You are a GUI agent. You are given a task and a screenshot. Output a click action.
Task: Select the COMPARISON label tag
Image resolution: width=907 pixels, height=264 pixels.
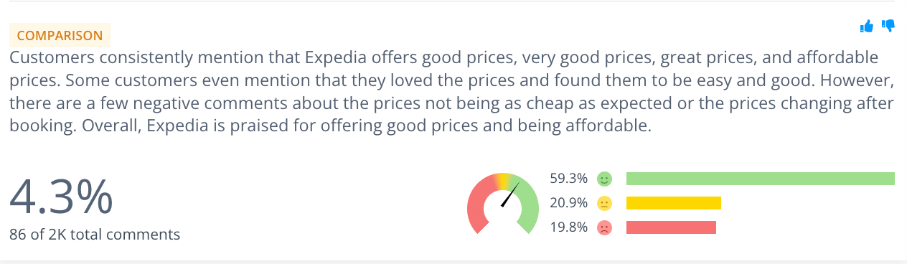[x=60, y=35]
